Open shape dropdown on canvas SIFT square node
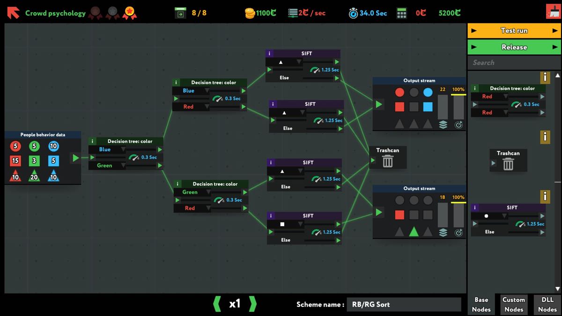 coord(285,224)
